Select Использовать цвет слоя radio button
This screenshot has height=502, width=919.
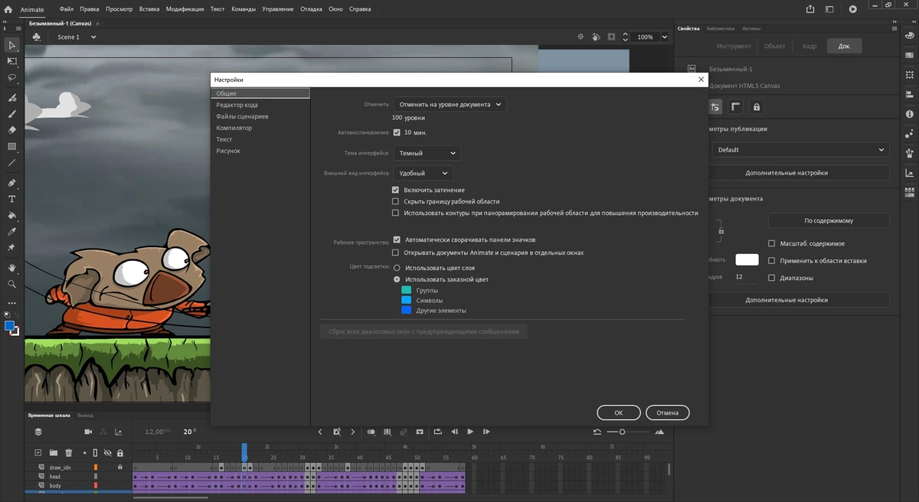[397, 268]
